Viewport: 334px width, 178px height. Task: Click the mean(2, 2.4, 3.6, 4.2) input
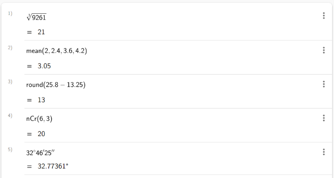click(x=57, y=51)
